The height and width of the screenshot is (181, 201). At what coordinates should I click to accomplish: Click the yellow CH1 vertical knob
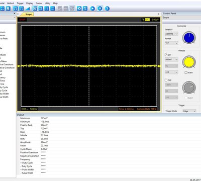click(x=189, y=62)
